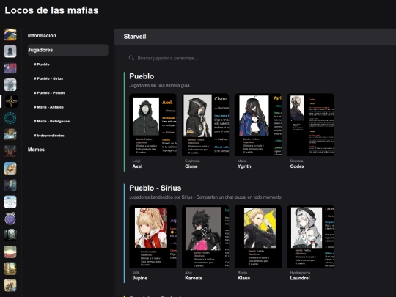This screenshot has width=396, height=297.
Task: Open Karonte's character card thumbnail
Action: click(x=205, y=236)
